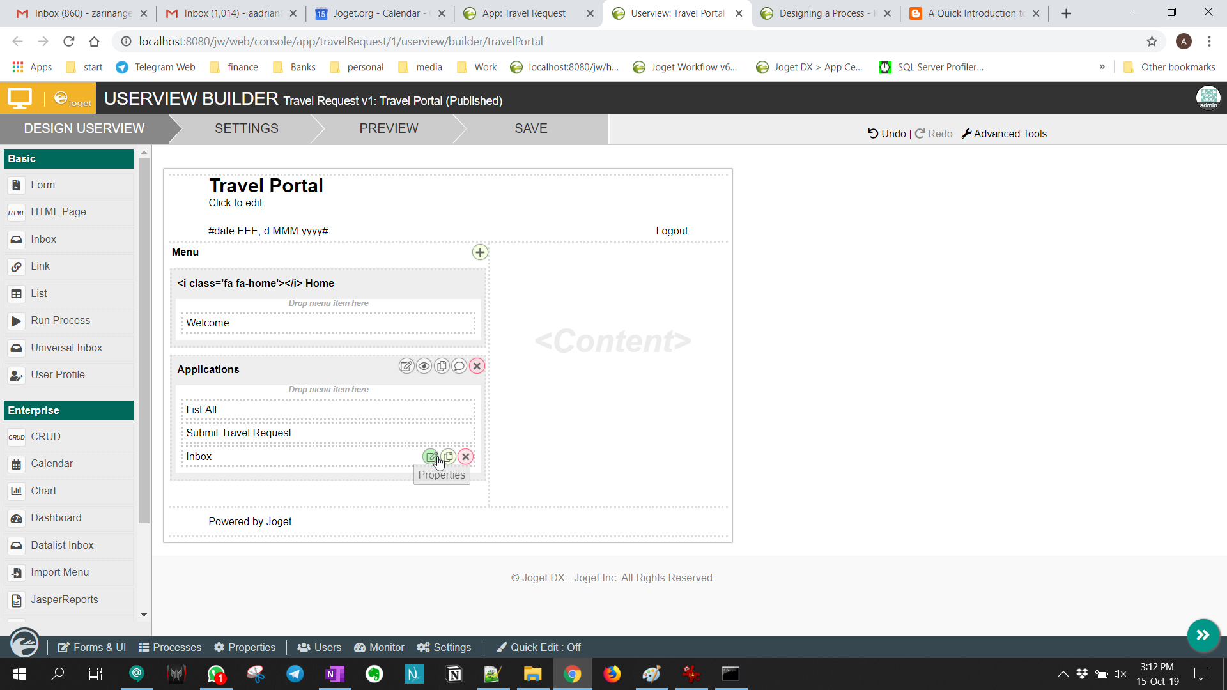Screen dimensions: 1227x690
Task: Show more bookmarks chevron
Action: (1102, 67)
